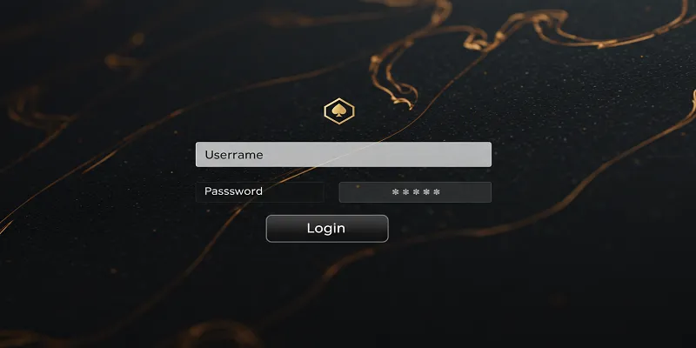Select the spade symbol inside the hexagon
The image size is (696, 348).
point(339,111)
